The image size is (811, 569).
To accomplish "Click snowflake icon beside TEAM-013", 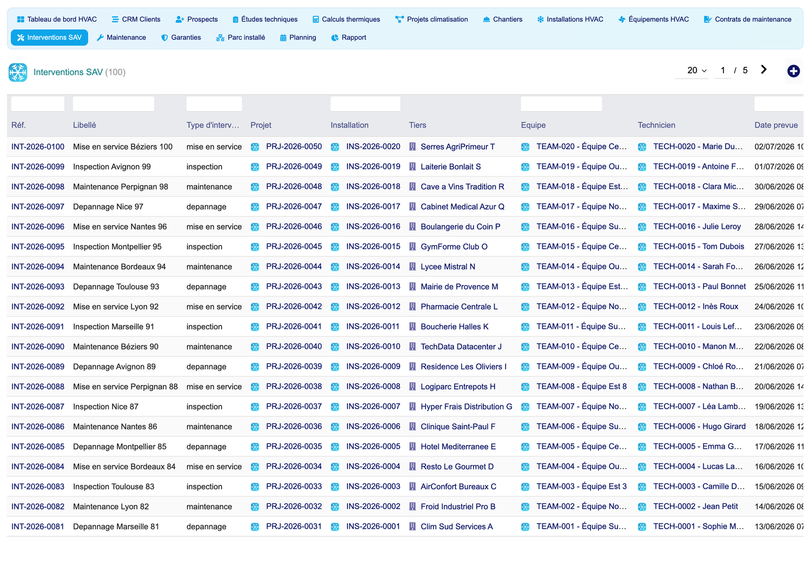I will pos(525,287).
